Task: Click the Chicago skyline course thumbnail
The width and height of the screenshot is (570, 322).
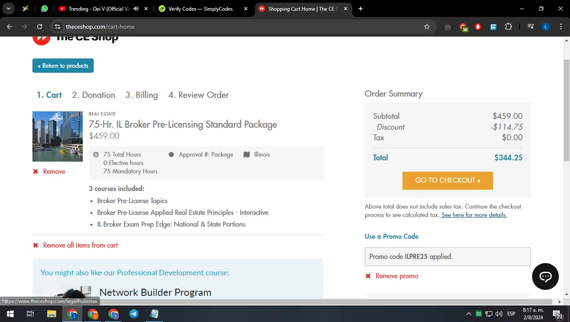Action: coord(57,136)
